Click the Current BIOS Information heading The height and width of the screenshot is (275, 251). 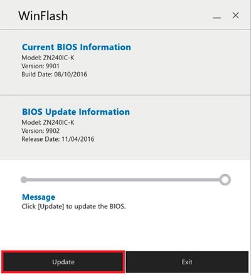[x=77, y=47]
